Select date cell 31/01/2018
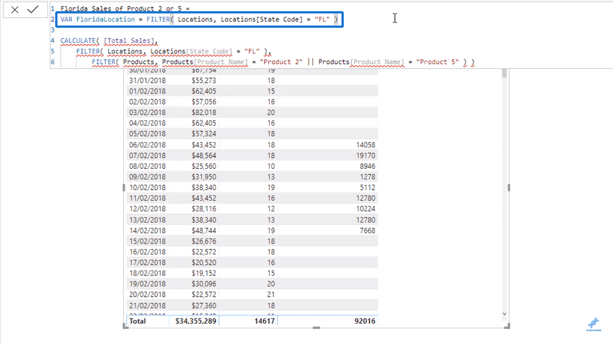The image size is (613, 344). tap(147, 80)
